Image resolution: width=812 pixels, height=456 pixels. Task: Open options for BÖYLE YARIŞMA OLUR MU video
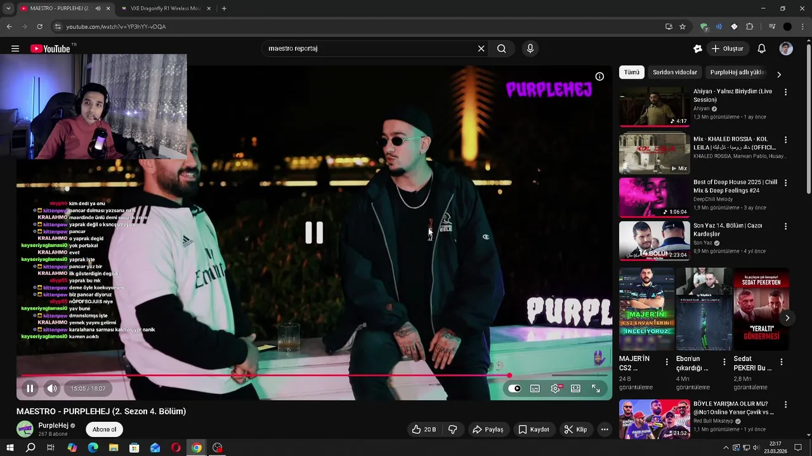point(785,404)
